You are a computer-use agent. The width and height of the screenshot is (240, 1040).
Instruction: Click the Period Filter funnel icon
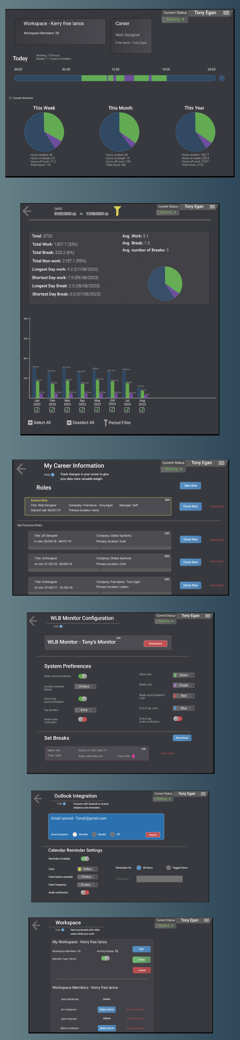[105, 423]
